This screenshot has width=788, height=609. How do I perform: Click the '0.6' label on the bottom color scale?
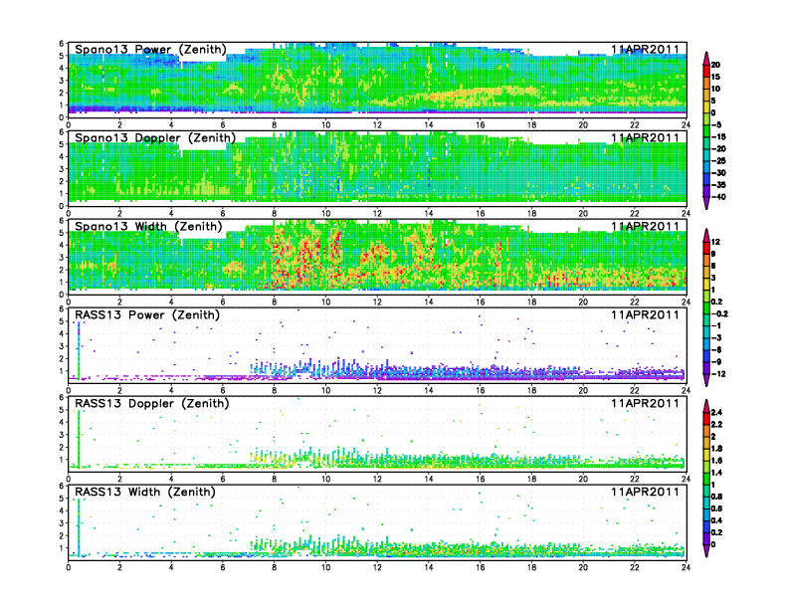[x=716, y=508]
